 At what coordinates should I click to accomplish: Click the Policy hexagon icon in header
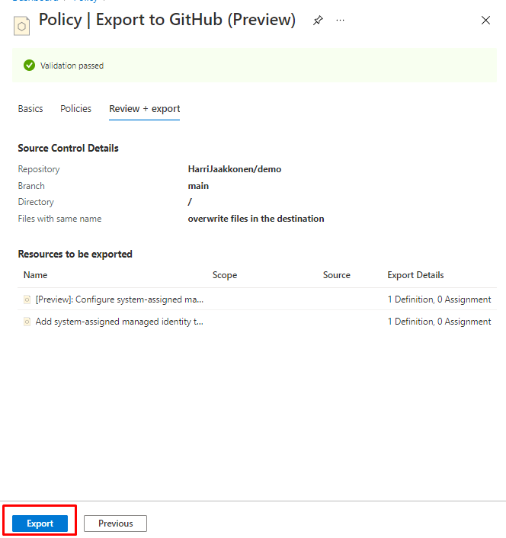pyautogui.click(x=22, y=24)
